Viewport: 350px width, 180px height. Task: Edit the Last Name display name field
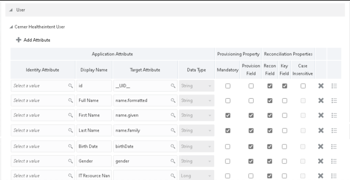click(94, 130)
